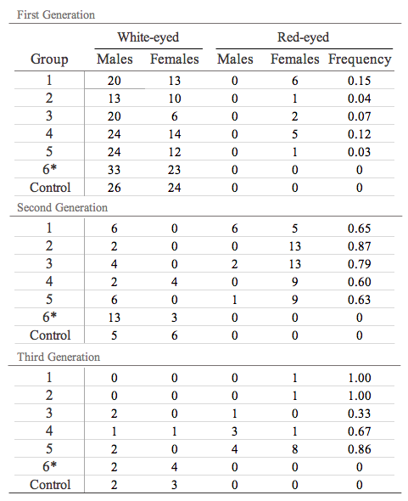
Task: Select the 0.65 frequency cell
Action: [x=359, y=228]
